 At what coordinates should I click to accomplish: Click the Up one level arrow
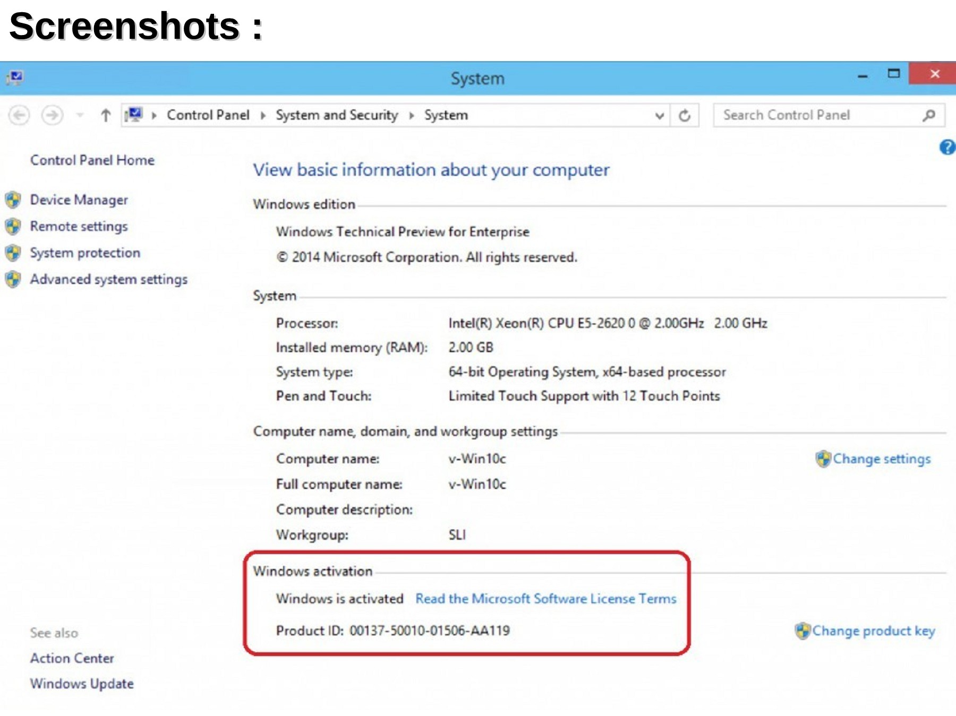pos(106,115)
